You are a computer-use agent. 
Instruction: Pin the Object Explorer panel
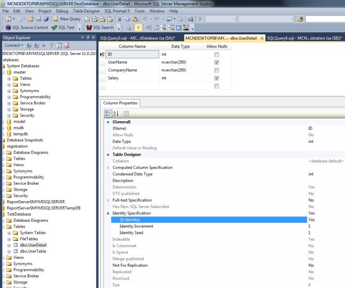coord(88,38)
